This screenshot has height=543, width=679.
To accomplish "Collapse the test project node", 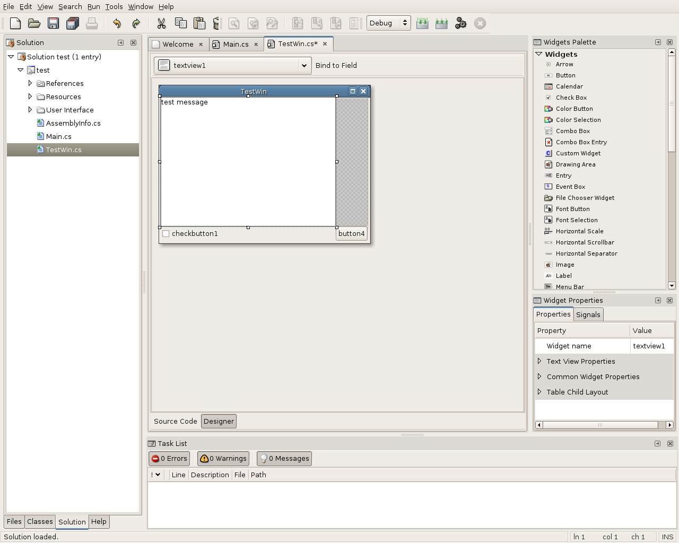I will tap(21, 70).
